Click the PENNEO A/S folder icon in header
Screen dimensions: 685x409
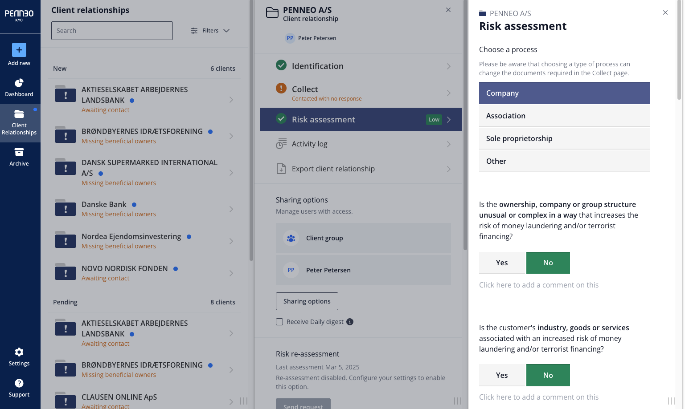click(272, 12)
